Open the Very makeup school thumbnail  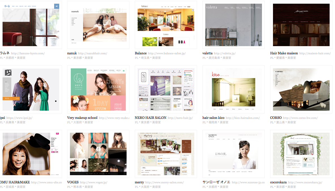[x=98, y=89]
